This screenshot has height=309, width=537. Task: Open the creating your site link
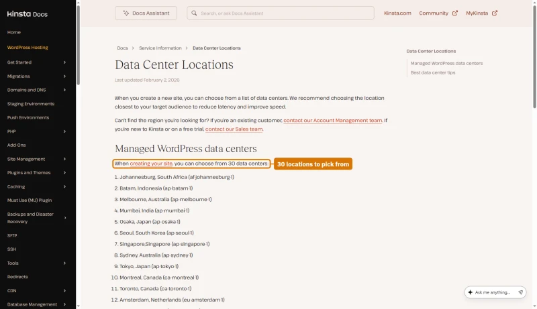151,164
